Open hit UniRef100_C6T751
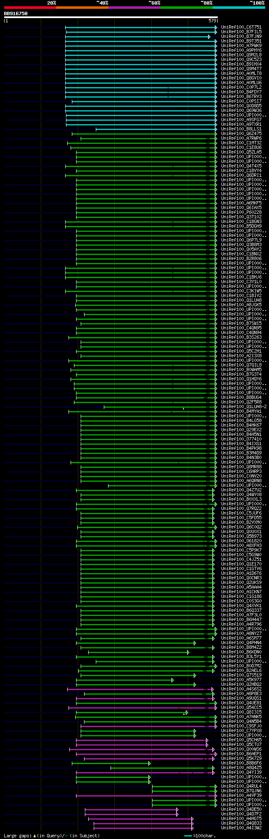This screenshot has height=839, width=269. pyautogui.click(x=241, y=27)
